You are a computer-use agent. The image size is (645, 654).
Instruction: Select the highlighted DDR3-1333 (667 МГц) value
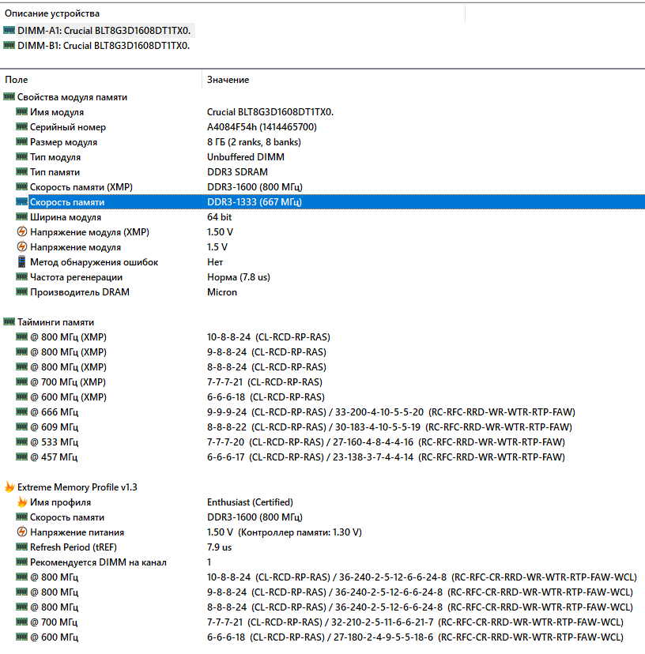pyautogui.click(x=255, y=202)
